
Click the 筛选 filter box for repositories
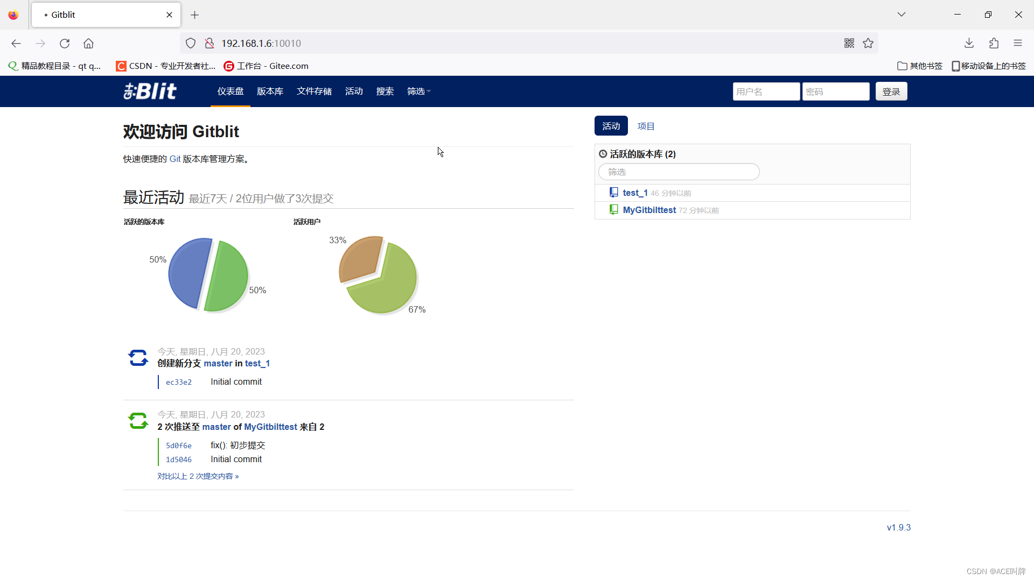click(x=679, y=172)
